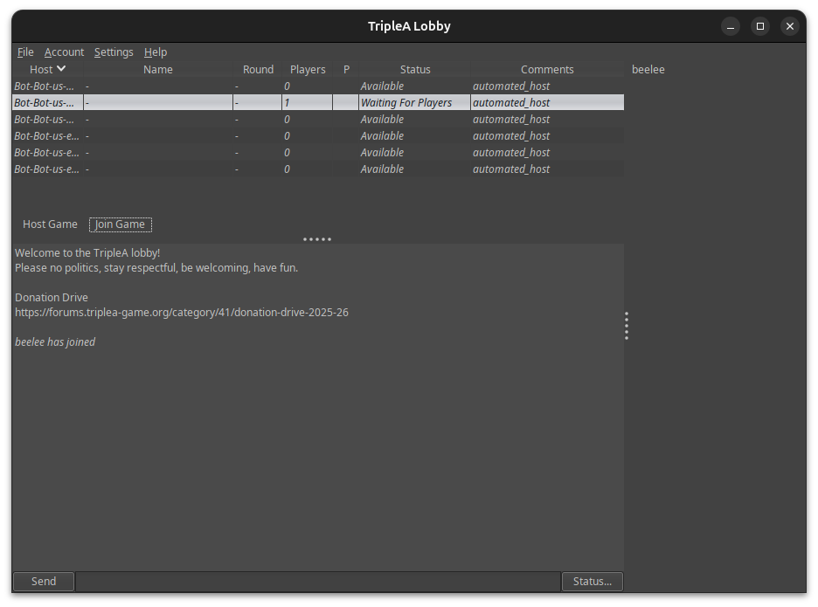Image resolution: width=818 pixels, height=607 pixels.
Task: Sort games by the Comments column
Action: [547, 69]
